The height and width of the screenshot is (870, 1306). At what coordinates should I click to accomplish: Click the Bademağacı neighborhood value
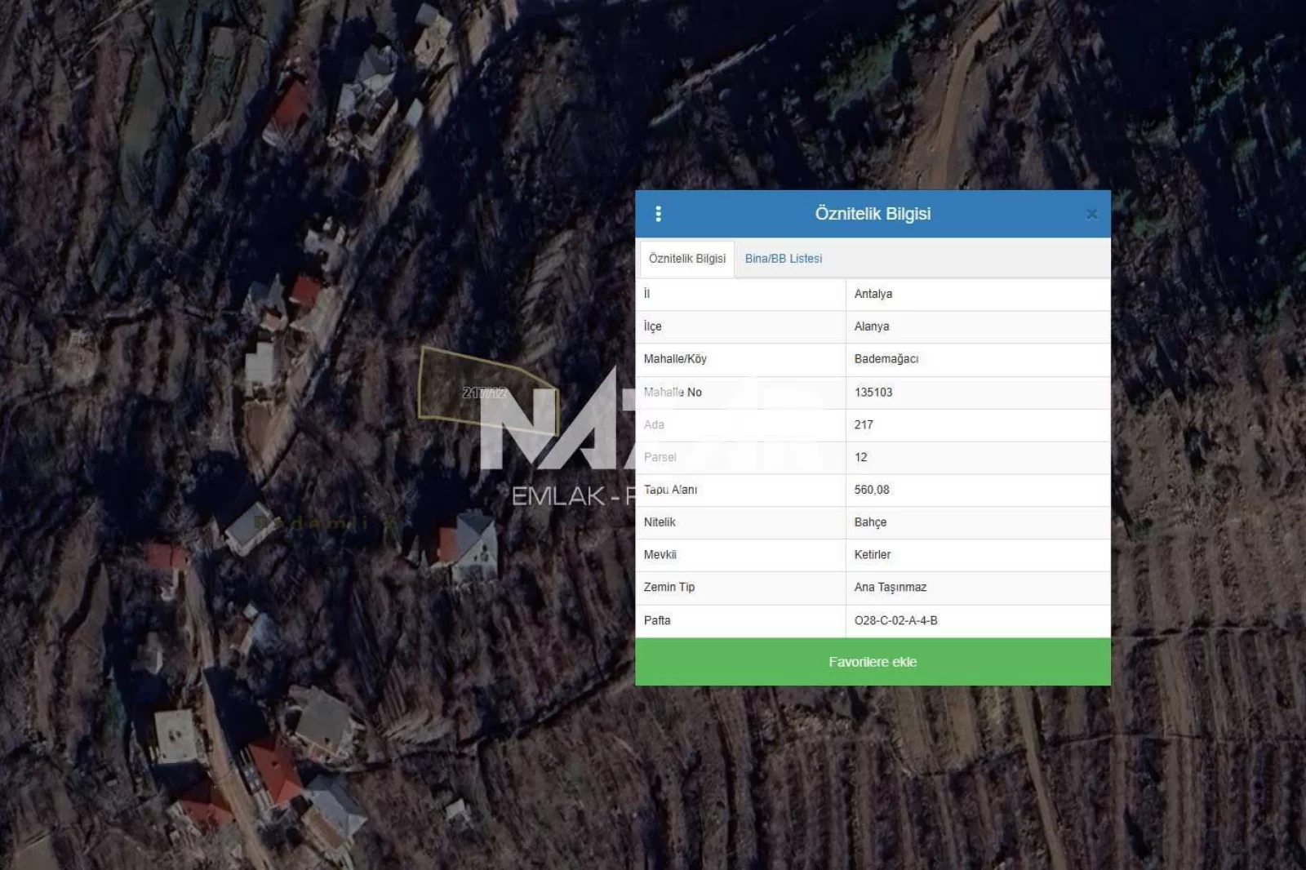[x=886, y=359]
